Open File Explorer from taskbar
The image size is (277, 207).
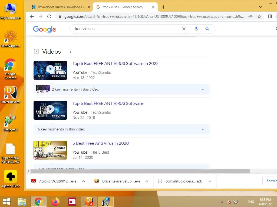(22, 202)
